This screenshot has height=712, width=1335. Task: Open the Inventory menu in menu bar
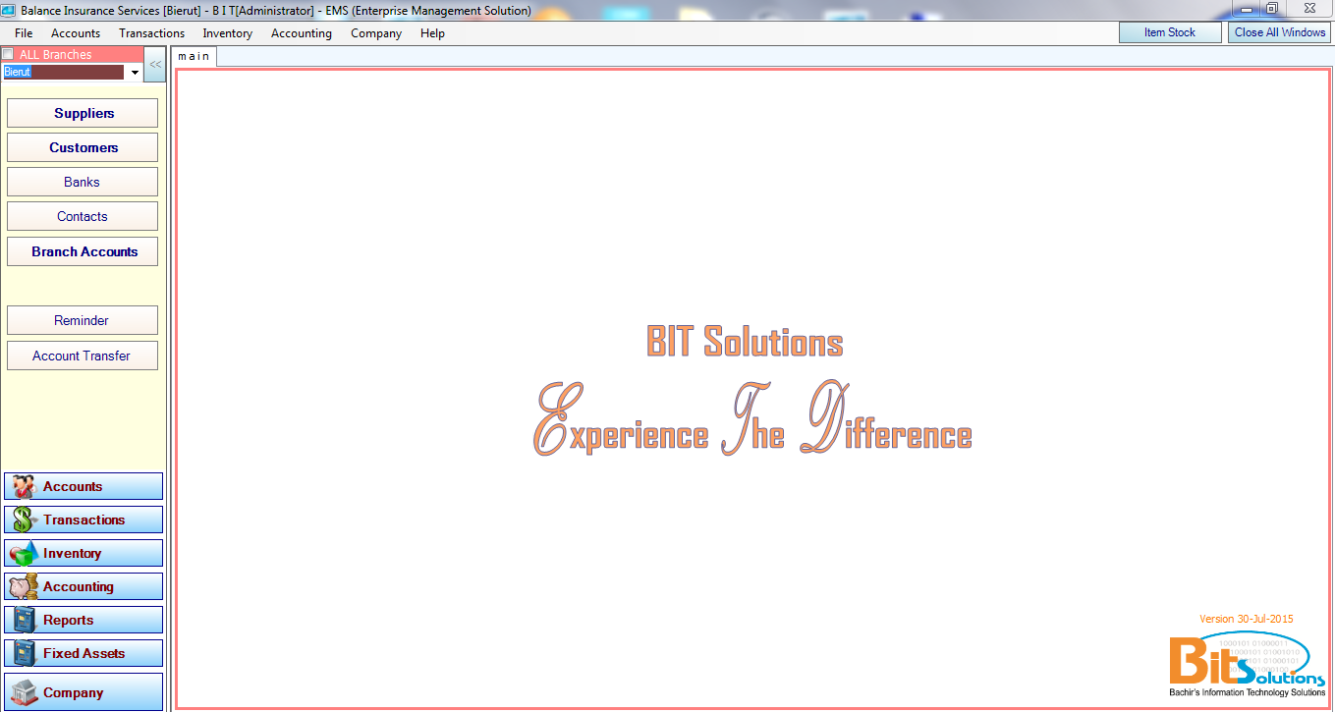(x=228, y=33)
